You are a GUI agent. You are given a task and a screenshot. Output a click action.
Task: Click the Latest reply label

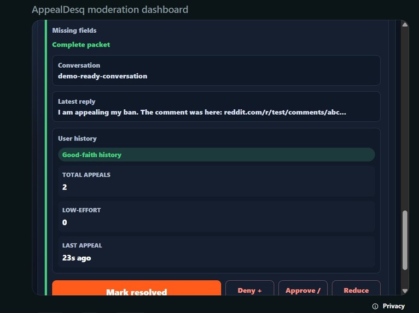(x=77, y=102)
